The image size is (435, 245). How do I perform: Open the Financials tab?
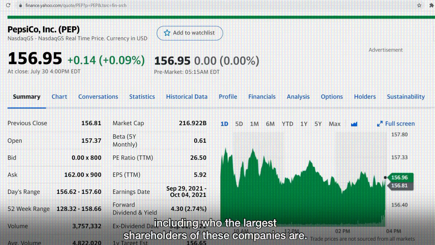(262, 97)
